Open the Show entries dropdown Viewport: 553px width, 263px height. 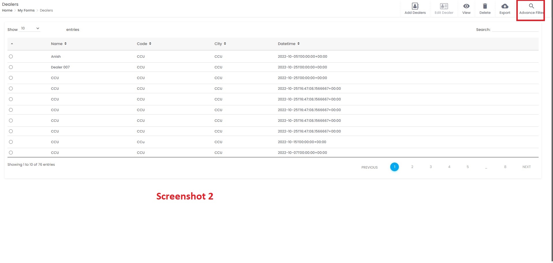30,29
